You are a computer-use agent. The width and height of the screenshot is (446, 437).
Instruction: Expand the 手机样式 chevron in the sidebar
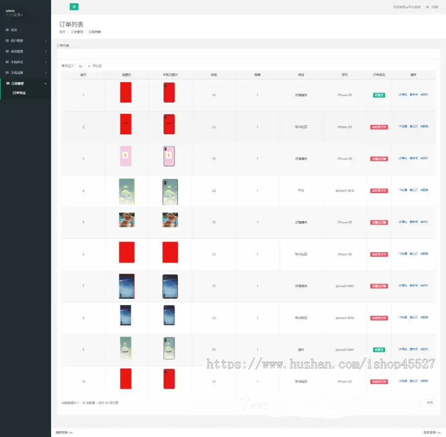(x=46, y=62)
